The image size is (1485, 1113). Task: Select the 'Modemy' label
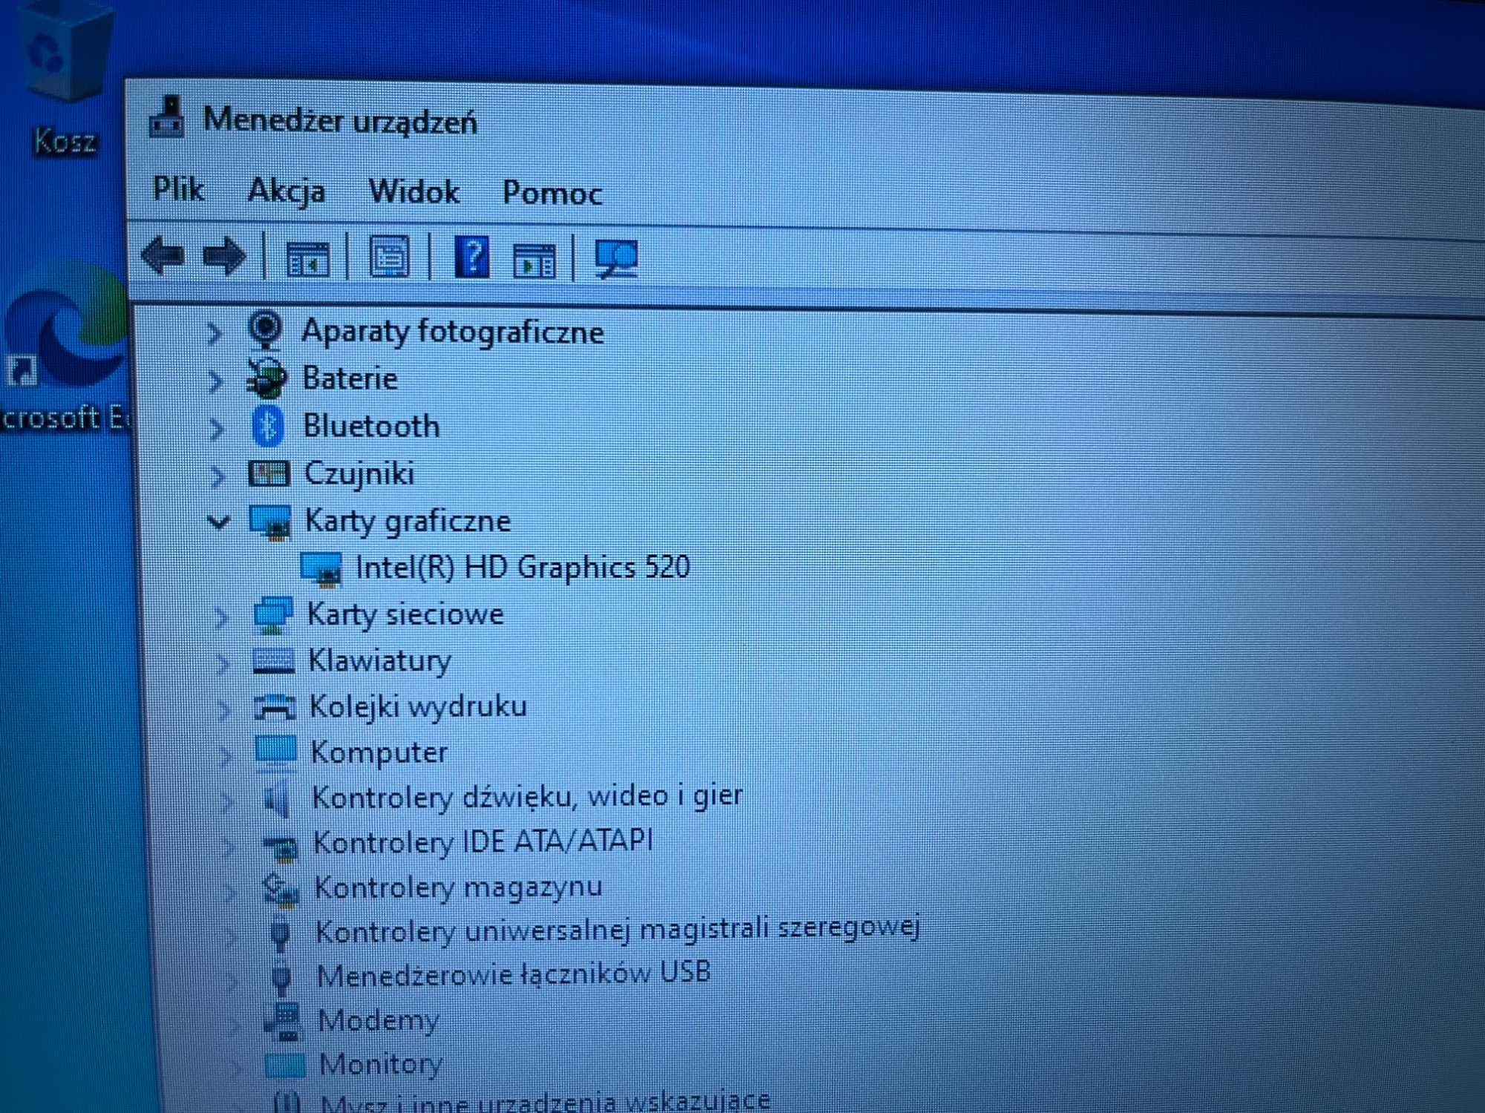point(379,1020)
